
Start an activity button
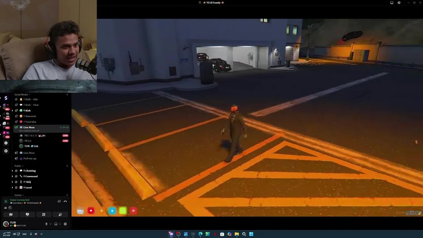point(44,215)
